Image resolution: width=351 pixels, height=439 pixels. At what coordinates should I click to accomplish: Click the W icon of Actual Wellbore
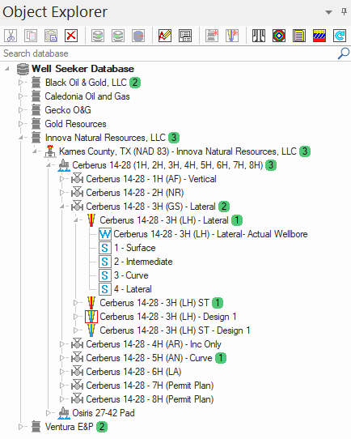(x=105, y=234)
